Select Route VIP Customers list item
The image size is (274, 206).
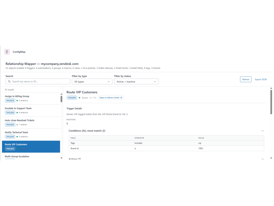coord(31,147)
